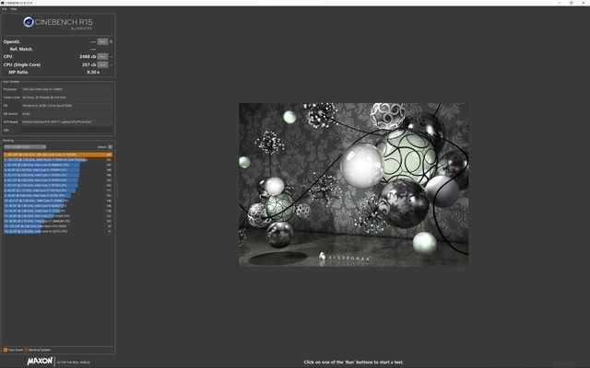This screenshot has width=590, height=368.
Task: Open the Help menu
Action: [x=13, y=9]
